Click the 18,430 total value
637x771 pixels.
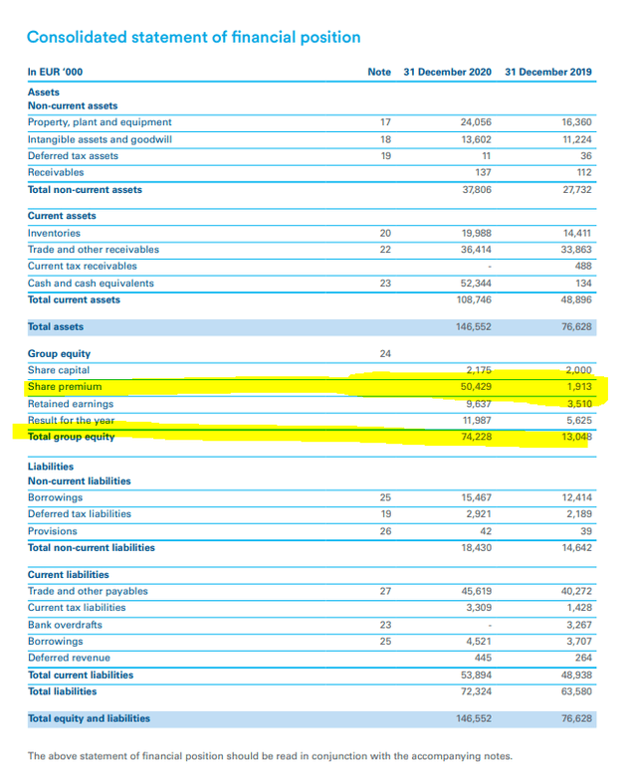[476, 548]
